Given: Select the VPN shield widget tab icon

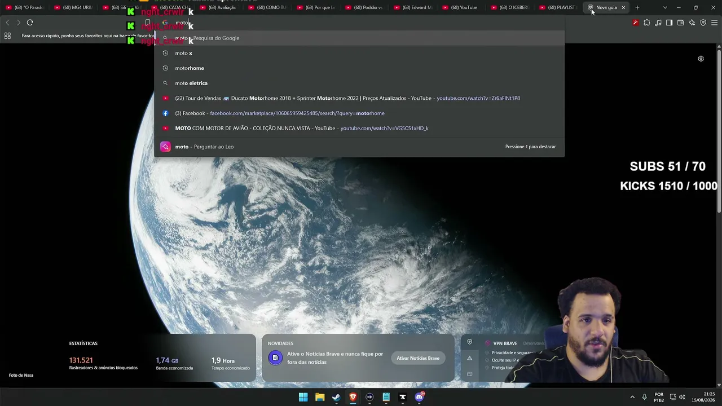Looking at the screenshot, I should (x=469, y=342).
